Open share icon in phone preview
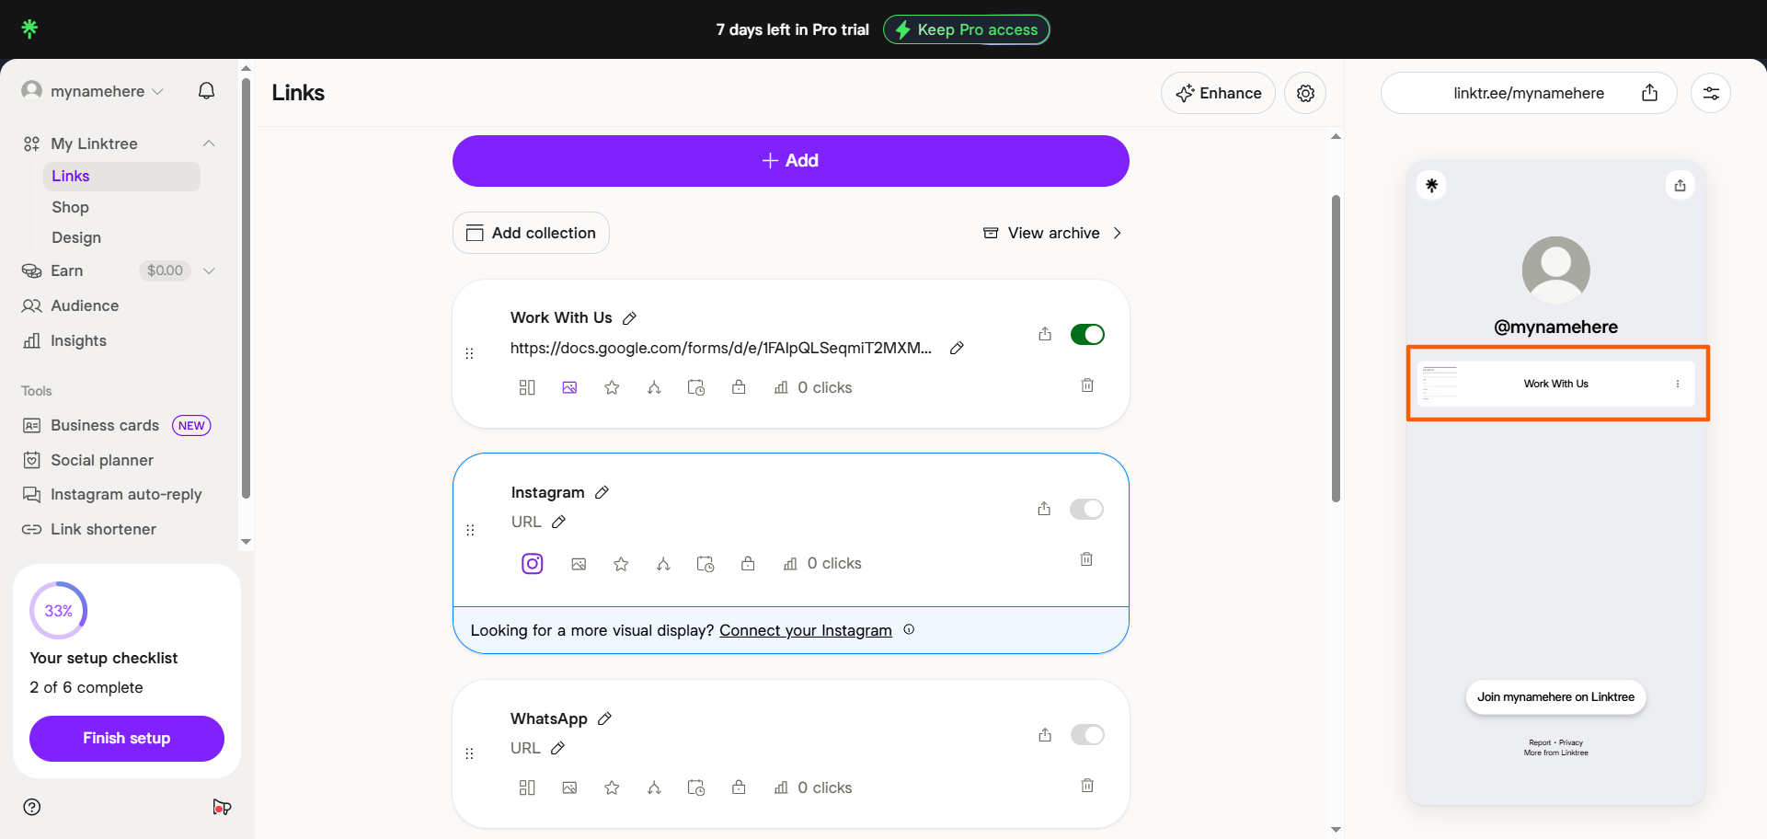1767x839 pixels. (x=1681, y=185)
